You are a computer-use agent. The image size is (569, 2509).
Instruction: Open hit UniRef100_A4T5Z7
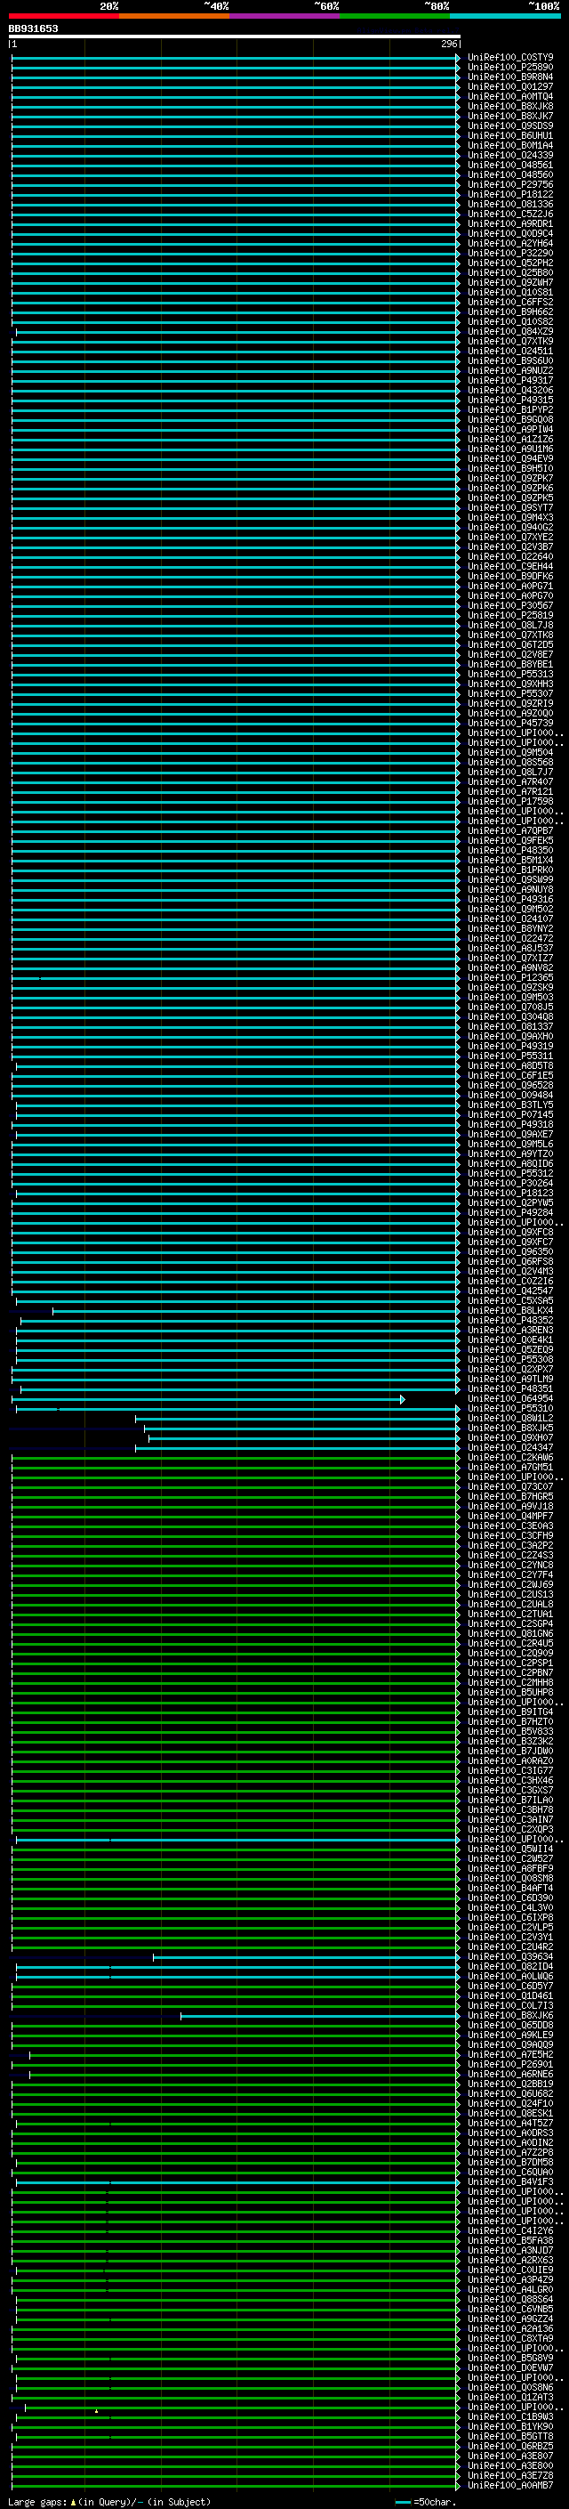point(510,2124)
